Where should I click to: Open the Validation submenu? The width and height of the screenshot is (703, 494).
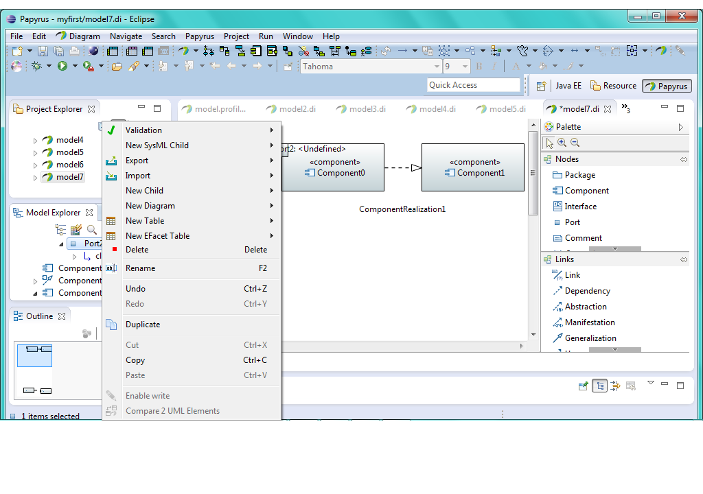coord(192,130)
